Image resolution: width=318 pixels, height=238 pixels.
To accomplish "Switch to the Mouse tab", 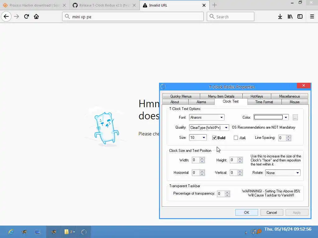I will (294, 102).
